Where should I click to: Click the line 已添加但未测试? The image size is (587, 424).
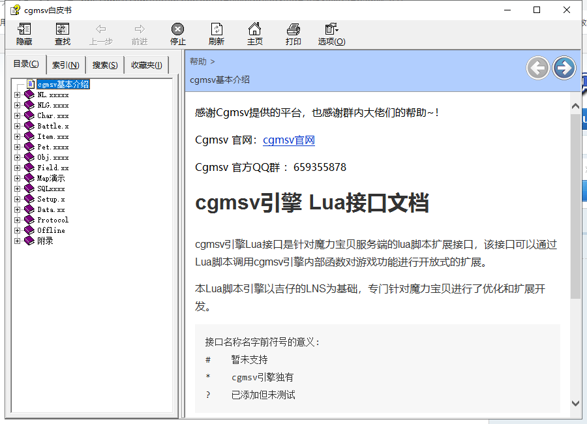[263, 395]
